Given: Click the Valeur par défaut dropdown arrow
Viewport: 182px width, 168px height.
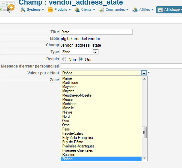Looking at the screenshot, I should coord(144,73).
